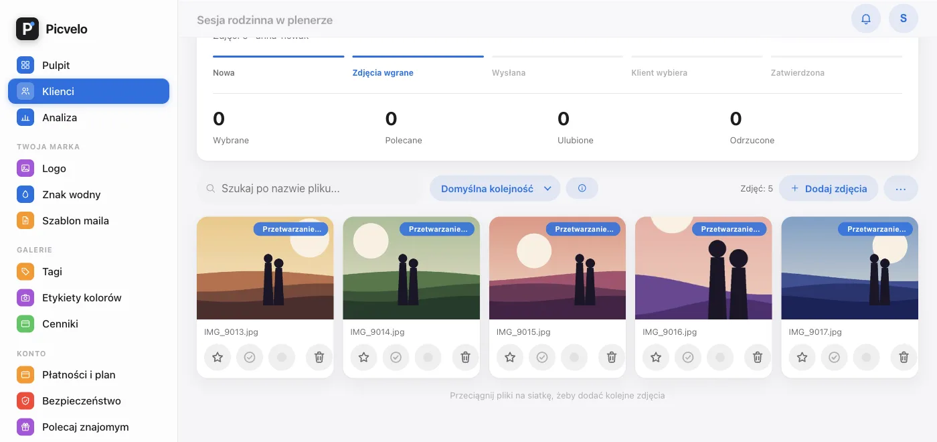Select Klienci in the sidebar
Screen dimensions: 937x442
[88, 92]
